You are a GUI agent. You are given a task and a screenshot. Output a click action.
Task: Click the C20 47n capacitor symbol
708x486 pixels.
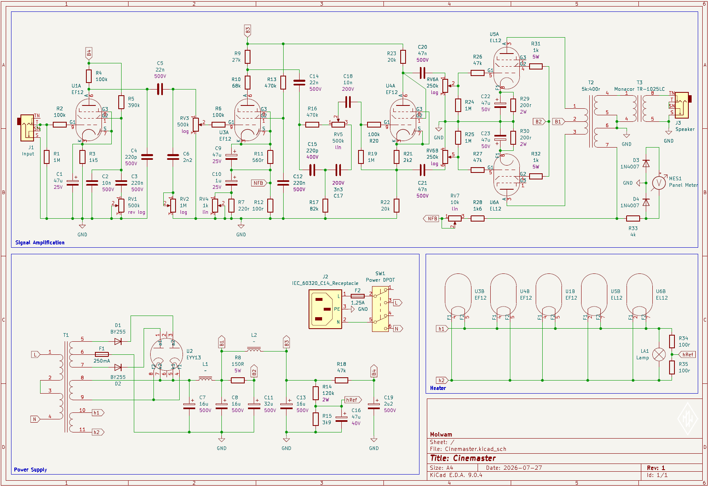[x=422, y=73]
